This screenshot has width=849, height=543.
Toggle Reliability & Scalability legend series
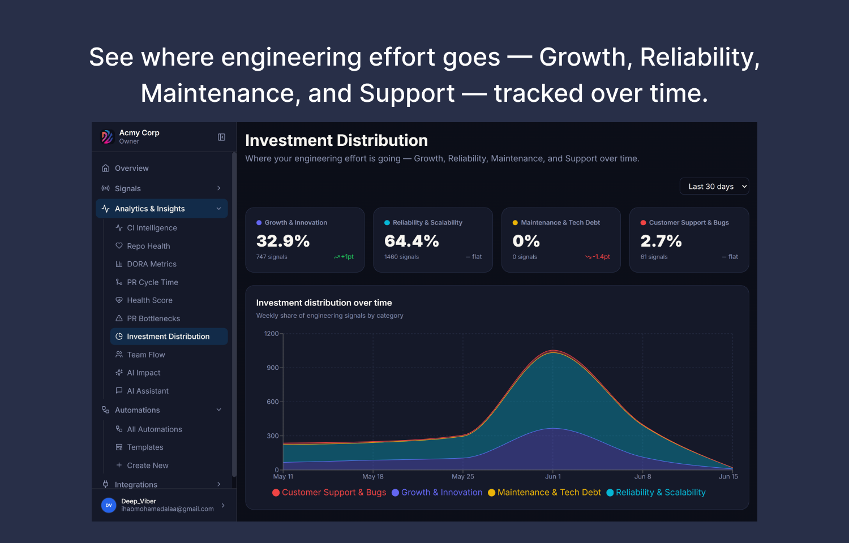656,493
